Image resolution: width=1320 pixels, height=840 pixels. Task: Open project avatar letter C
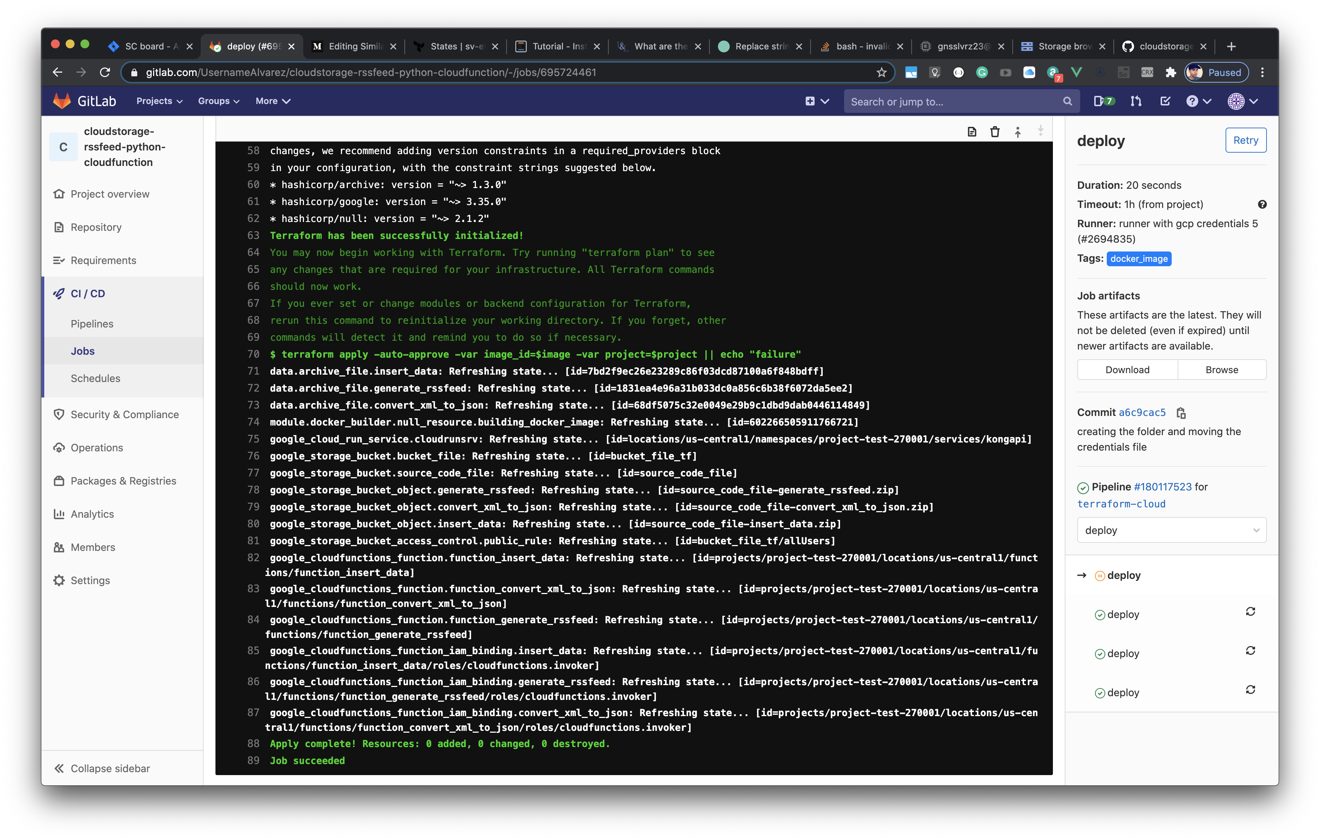click(x=63, y=147)
